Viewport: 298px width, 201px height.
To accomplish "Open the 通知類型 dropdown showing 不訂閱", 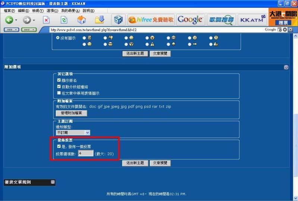I will coord(73,132).
